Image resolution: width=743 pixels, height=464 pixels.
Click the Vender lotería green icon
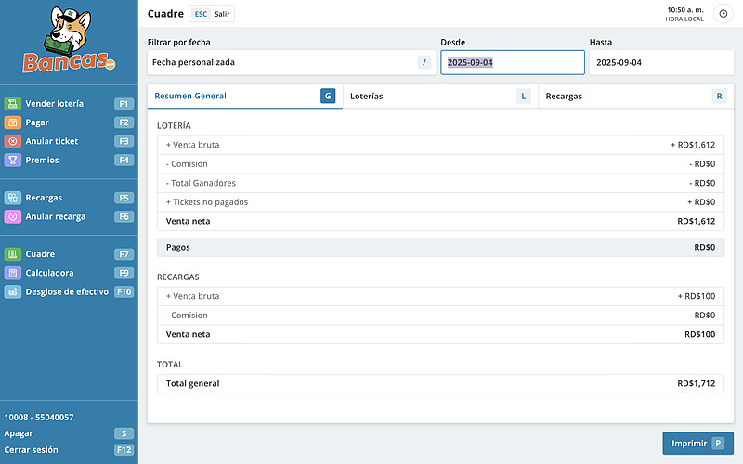point(13,103)
